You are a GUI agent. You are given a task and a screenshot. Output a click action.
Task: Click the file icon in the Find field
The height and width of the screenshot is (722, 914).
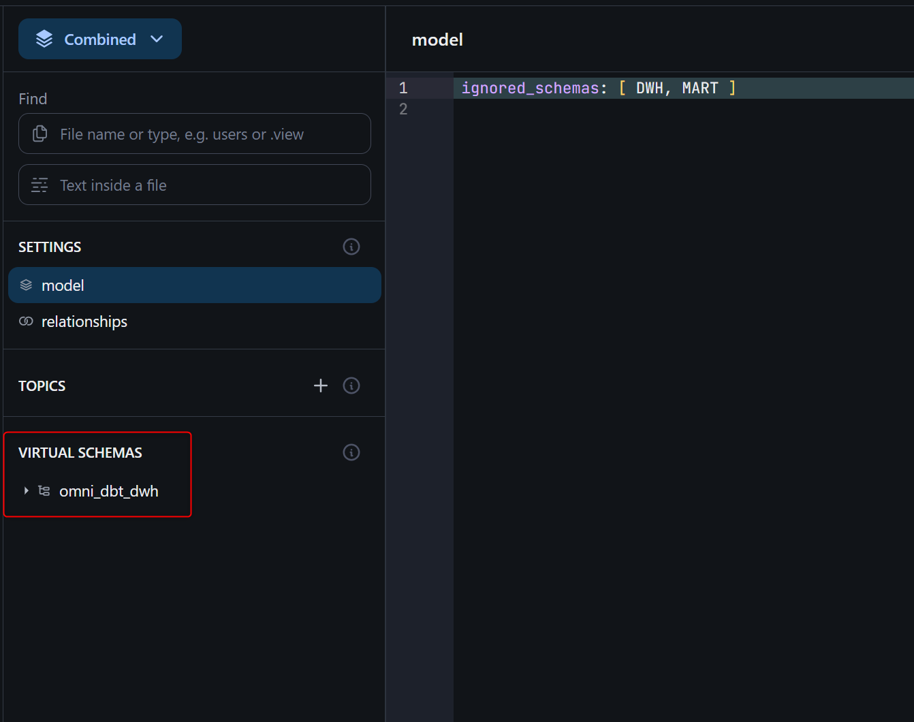[x=40, y=134]
